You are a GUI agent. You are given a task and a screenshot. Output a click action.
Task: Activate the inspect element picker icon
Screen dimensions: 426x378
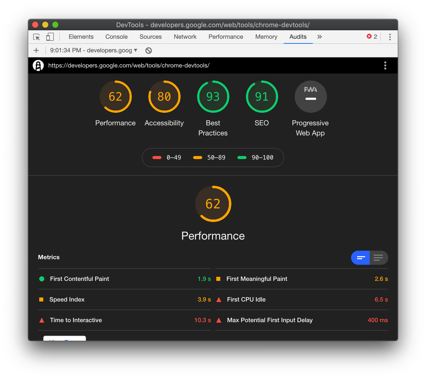click(37, 37)
